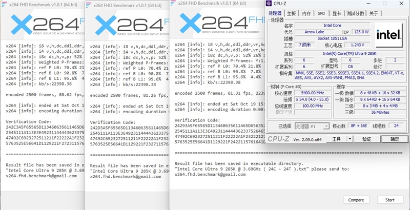Image resolution: width=410 pixels, height=210 pixels.
Task: Click the x264 FHD logo in the rightmost benchmark window
Action: pyautogui.click(x=222, y=23)
